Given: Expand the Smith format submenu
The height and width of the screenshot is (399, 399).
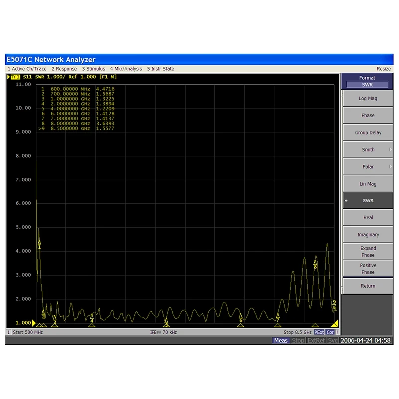Looking at the screenshot, I should click(368, 149).
